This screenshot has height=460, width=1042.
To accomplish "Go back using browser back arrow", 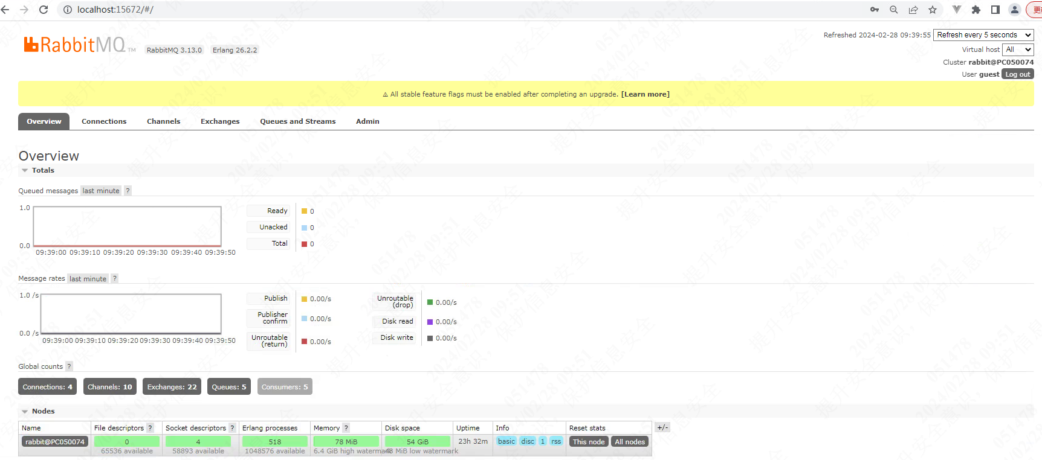I will point(5,10).
